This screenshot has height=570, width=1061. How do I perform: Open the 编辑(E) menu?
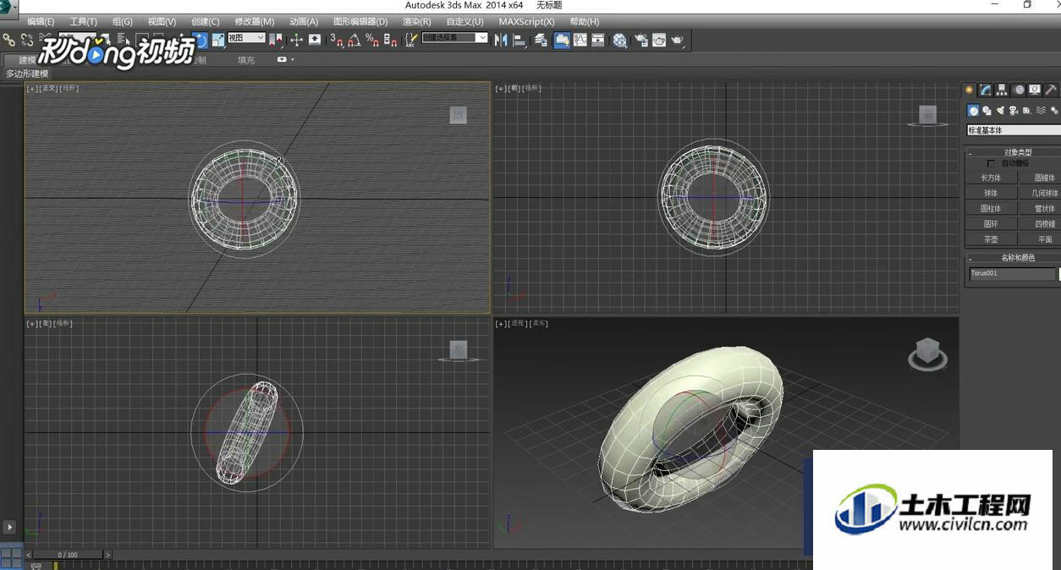click(x=41, y=21)
